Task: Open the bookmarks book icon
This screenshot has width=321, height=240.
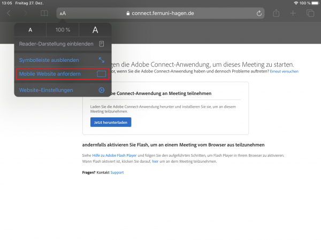Action: [44, 13]
